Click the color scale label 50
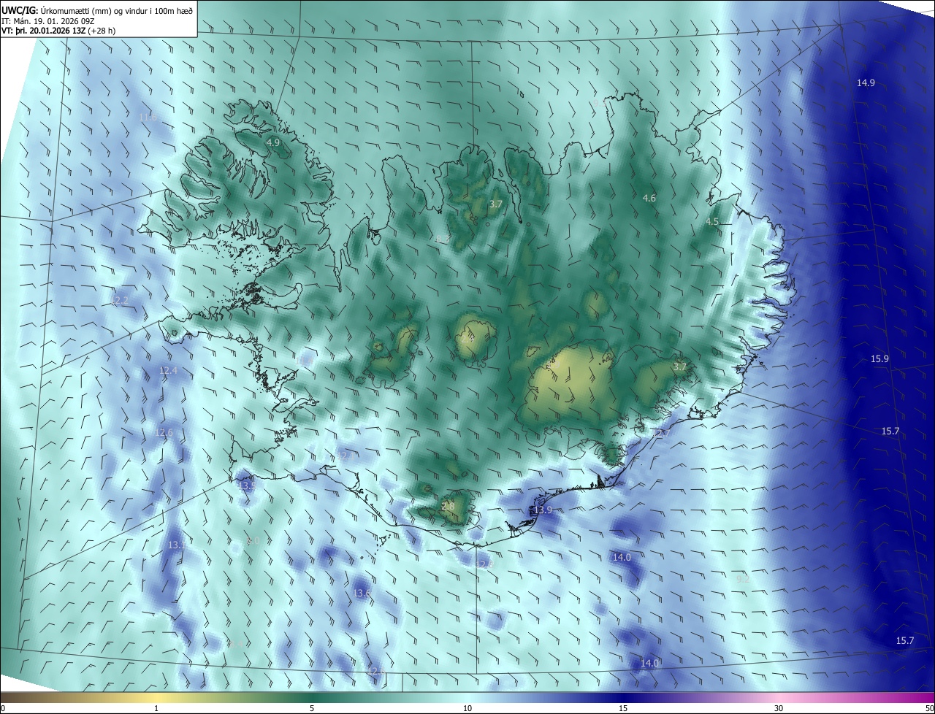 [929, 708]
